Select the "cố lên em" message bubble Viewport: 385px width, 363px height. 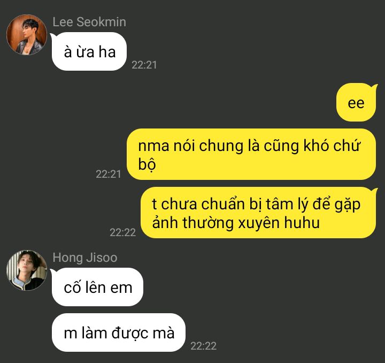(x=97, y=287)
